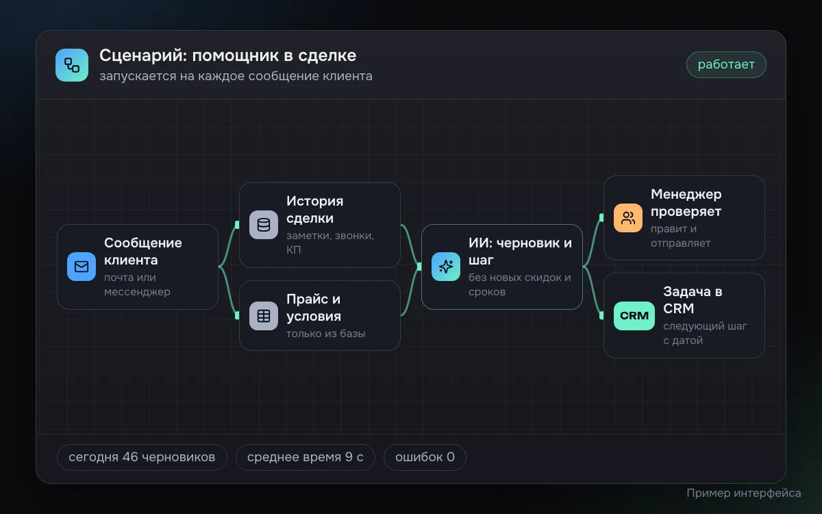This screenshot has width=822, height=514.
Task: Click the без новых скидок и сроков text
Action: 520,284
